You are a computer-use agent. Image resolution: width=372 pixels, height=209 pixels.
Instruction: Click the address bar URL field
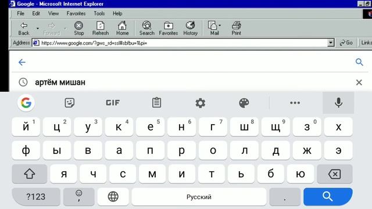coord(180,43)
